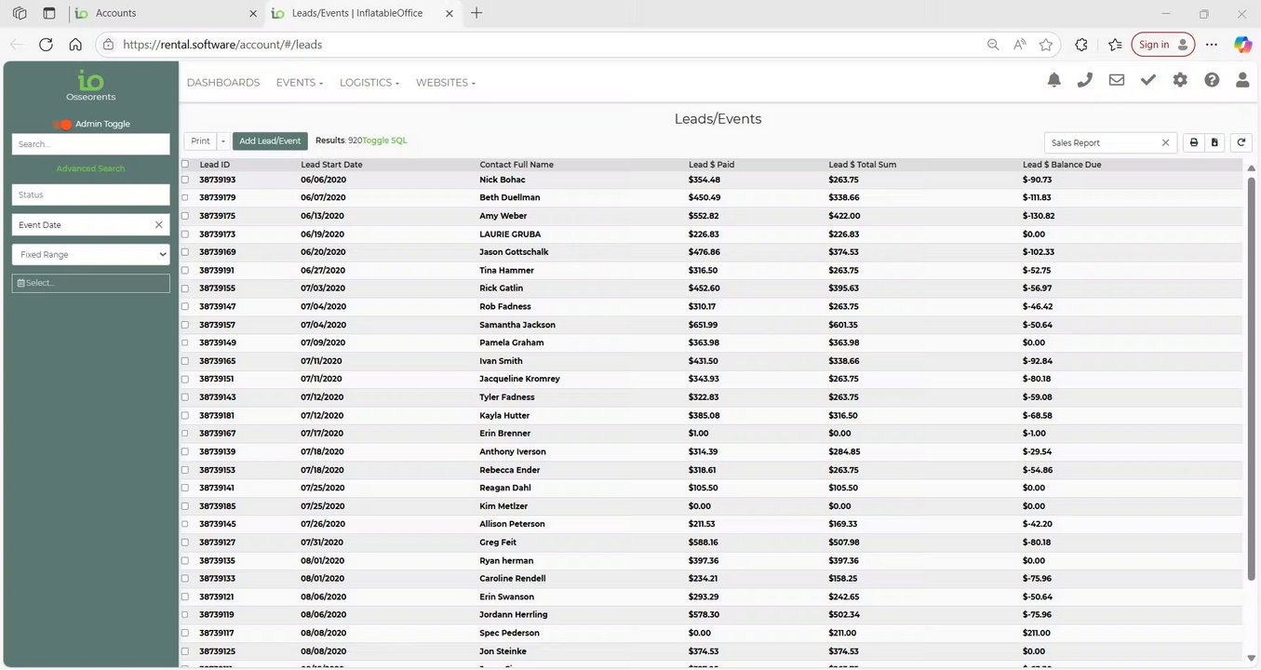Go back with the browser back arrow
The height and width of the screenshot is (670, 1261).
click(x=18, y=44)
